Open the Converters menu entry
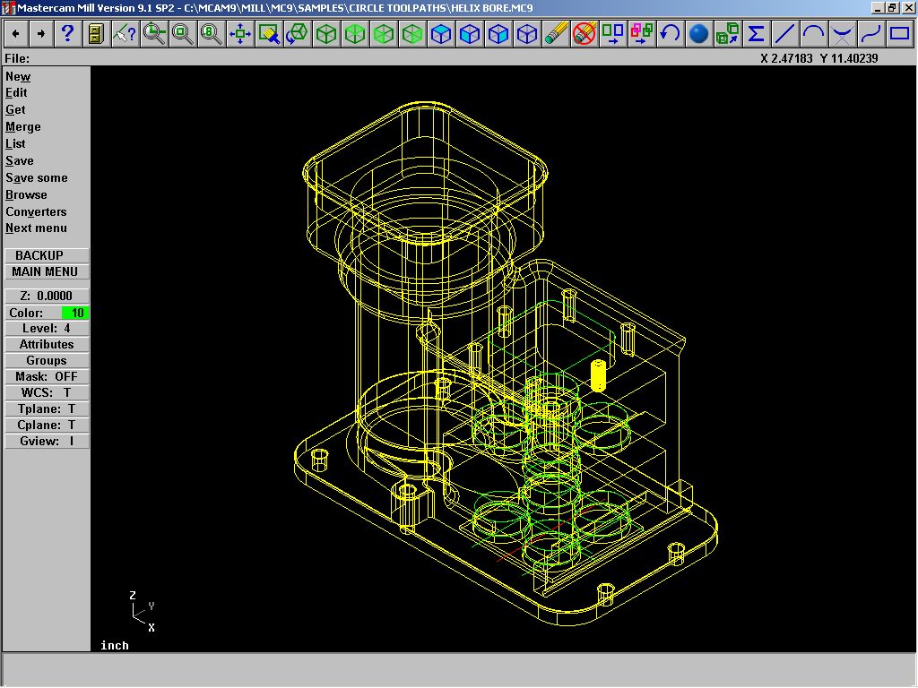Screen dimensions: 918x688 click(x=36, y=211)
